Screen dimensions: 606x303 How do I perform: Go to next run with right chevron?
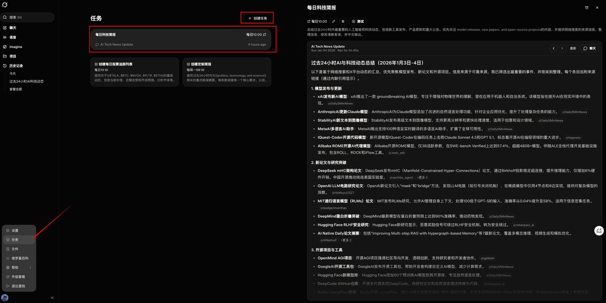click(562, 48)
